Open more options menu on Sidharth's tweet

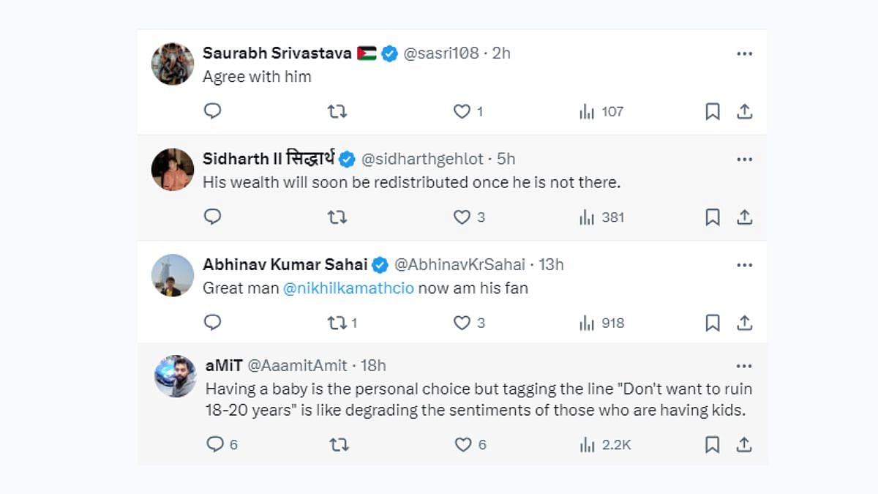pyautogui.click(x=744, y=159)
